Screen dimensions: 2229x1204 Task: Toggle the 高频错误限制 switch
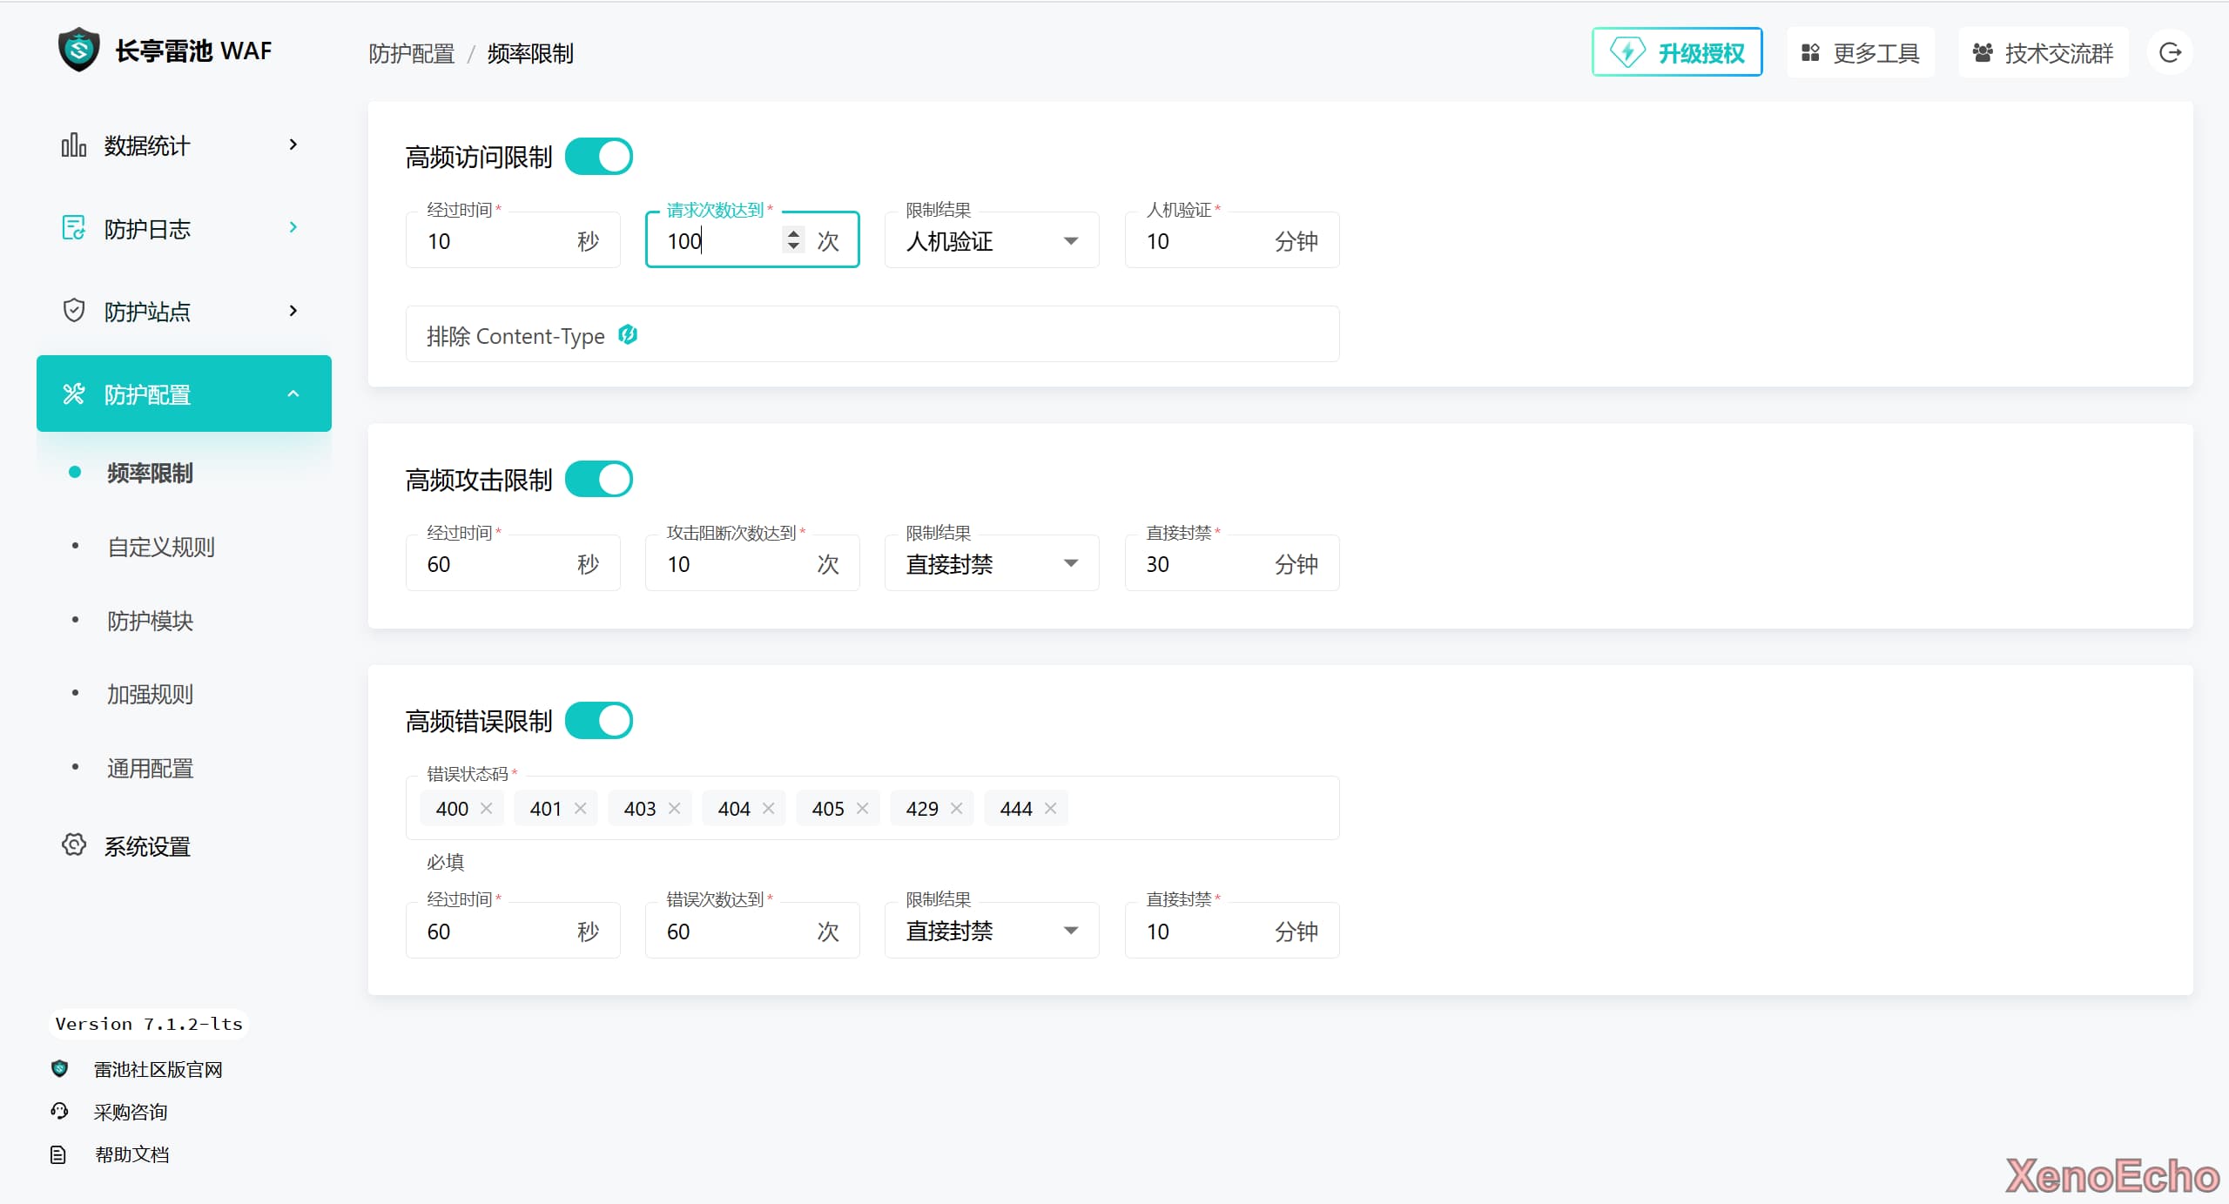[599, 720]
